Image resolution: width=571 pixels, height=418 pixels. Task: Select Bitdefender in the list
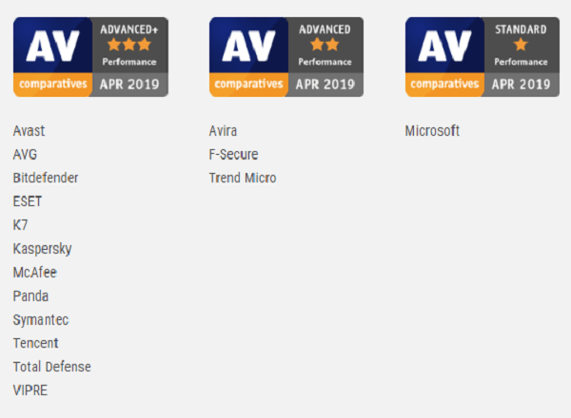pos(46,178)
